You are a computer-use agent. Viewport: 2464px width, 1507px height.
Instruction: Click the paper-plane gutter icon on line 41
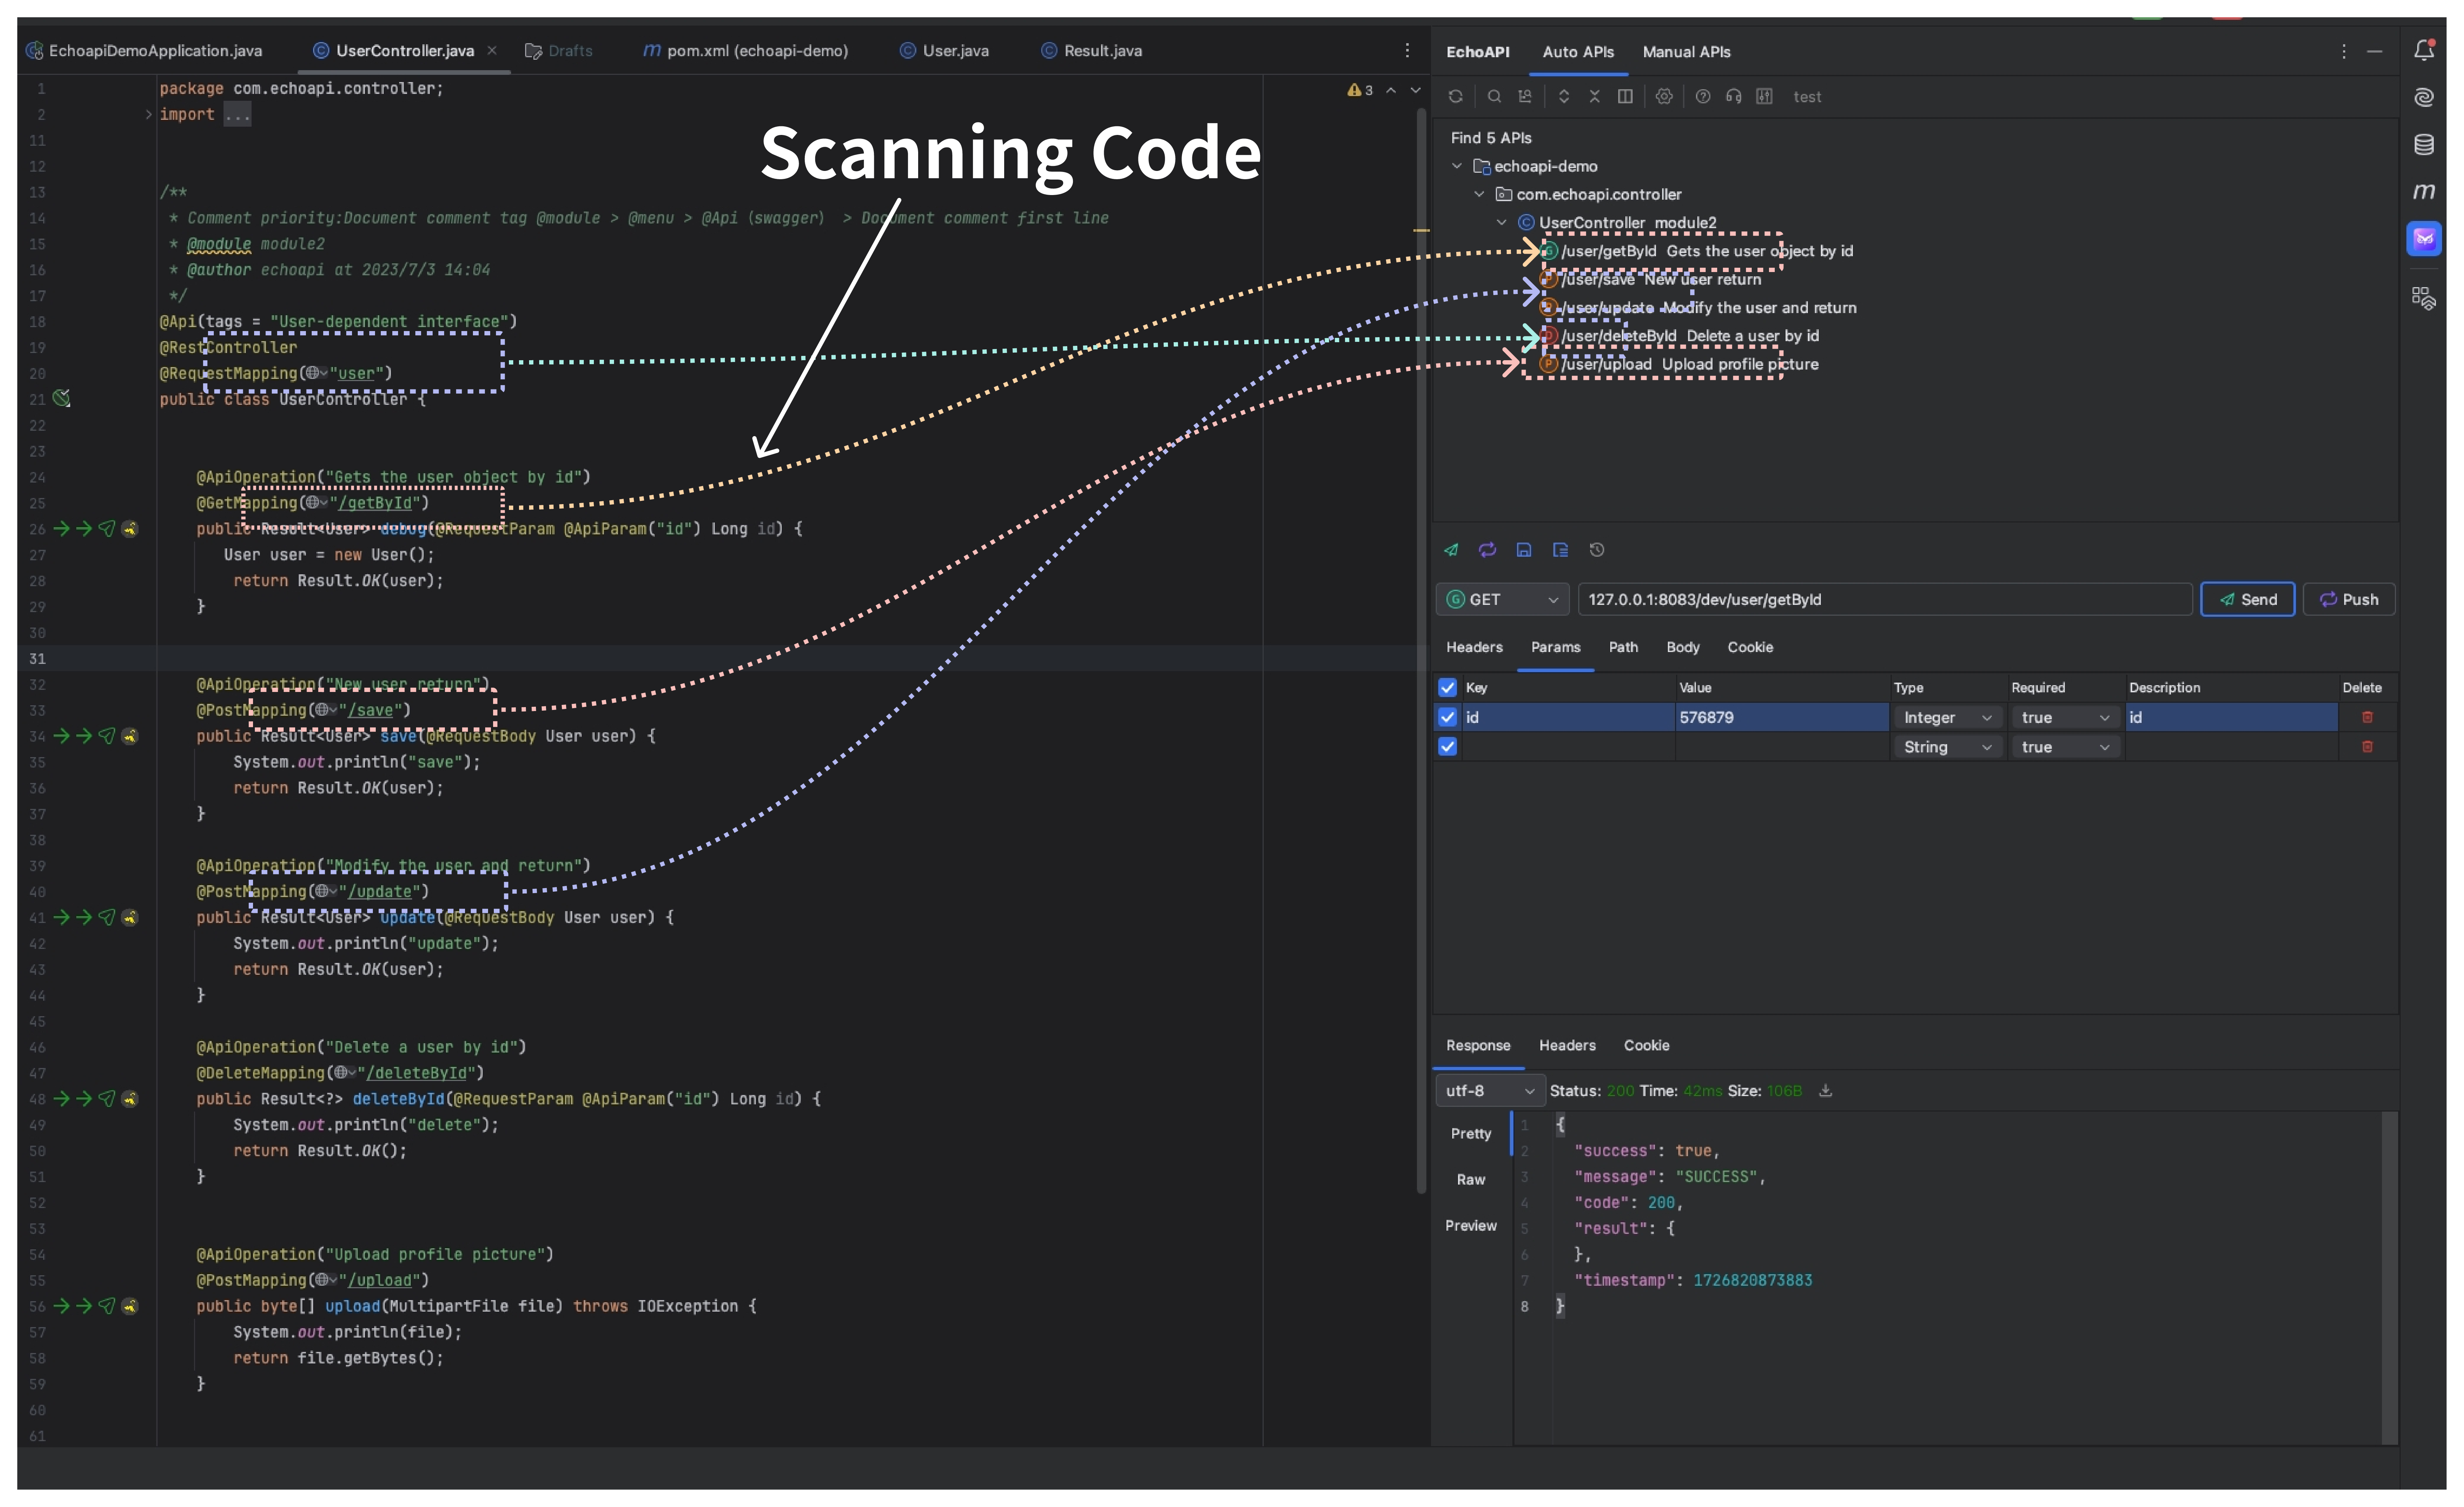(107, 917)
